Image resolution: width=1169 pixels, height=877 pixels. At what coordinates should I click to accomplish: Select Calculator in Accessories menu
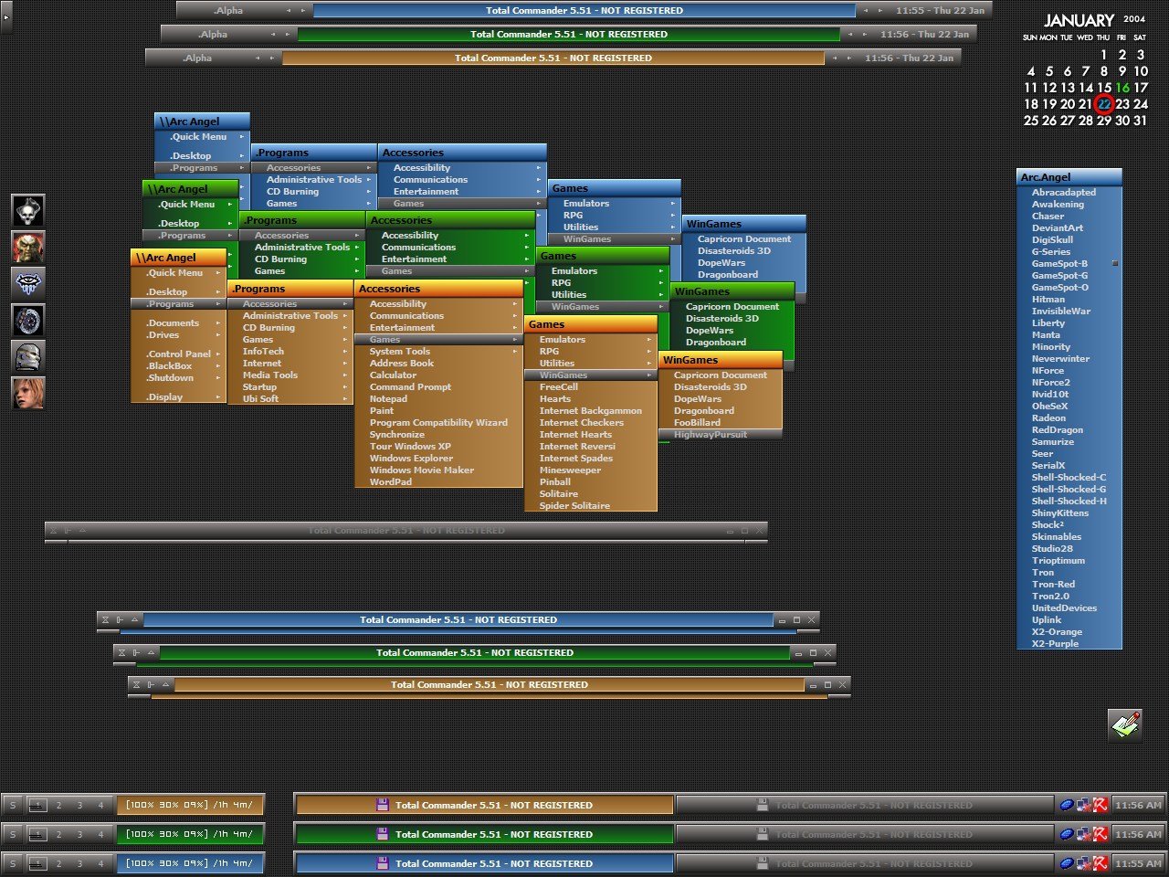pyautogui.click(x=438, y=375)
